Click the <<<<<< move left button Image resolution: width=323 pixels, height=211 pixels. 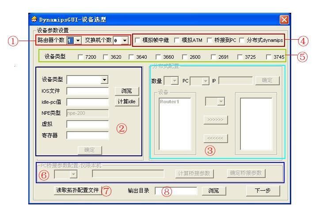point(216,138)
